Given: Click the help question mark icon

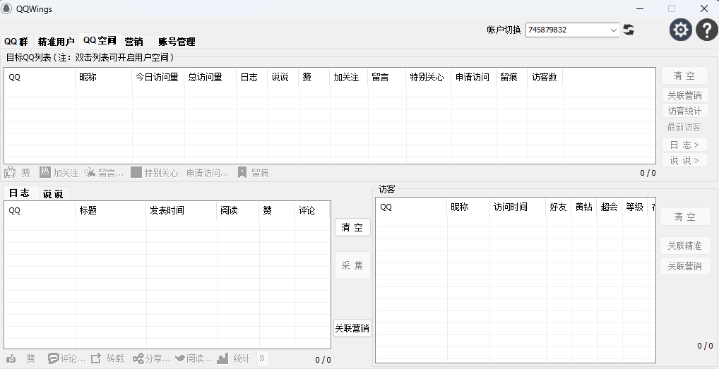Looking at the screenshot, I should click(x=707, y=30).
